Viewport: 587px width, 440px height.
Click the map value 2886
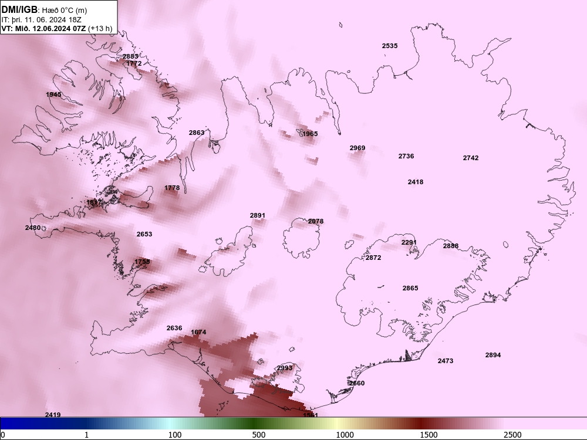pos(451,246)
